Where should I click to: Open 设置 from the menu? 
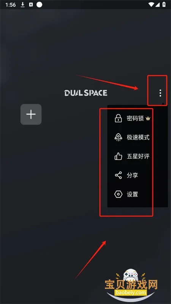[x=132, y=194]
